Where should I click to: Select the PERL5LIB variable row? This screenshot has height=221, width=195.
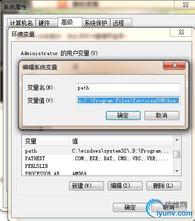(97, 166)
